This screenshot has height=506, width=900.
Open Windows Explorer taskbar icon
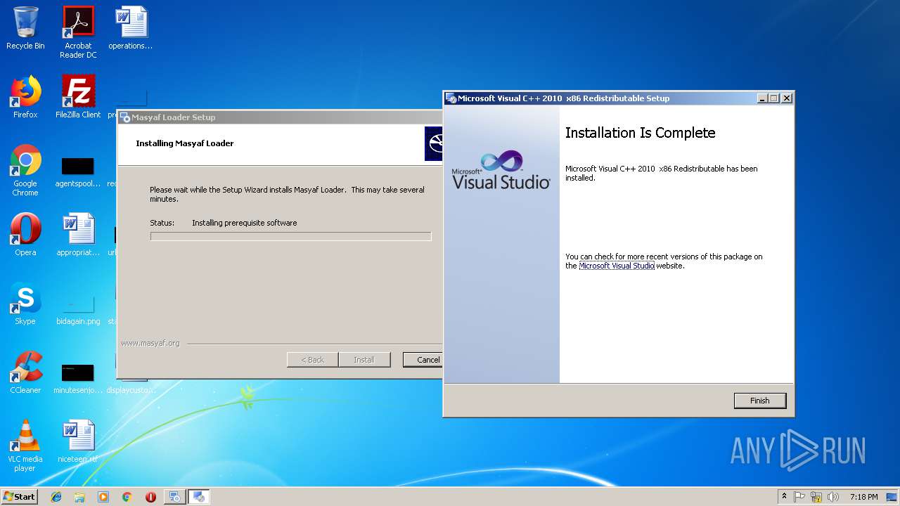(79, 497)
